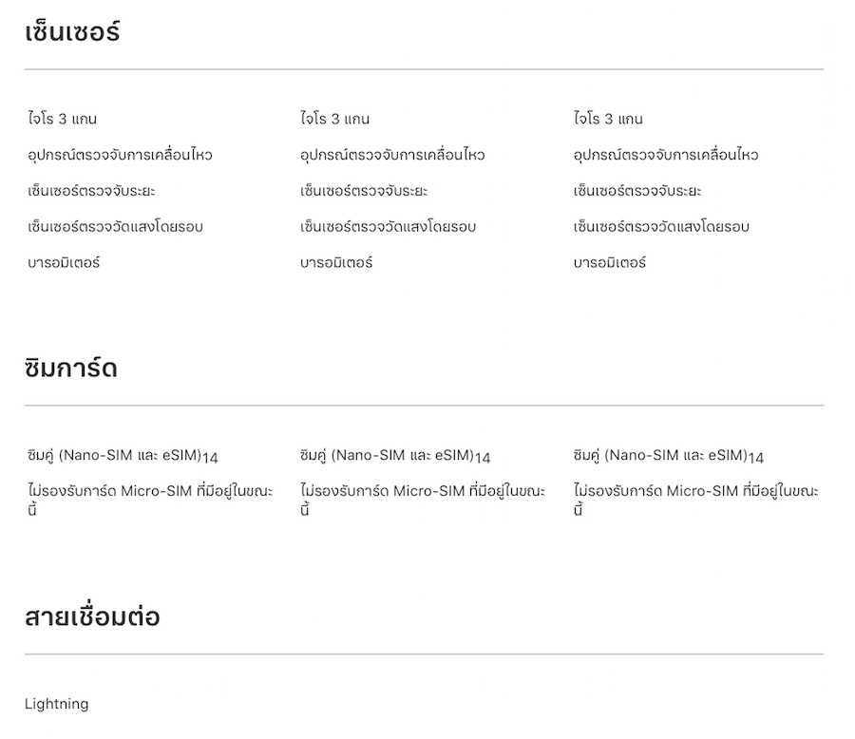Select เซ็นเซอร์ตรวจวัดแสงโดยรอบ in the middle column
This screenshot has width=855, height=739.
coord(388,227)
